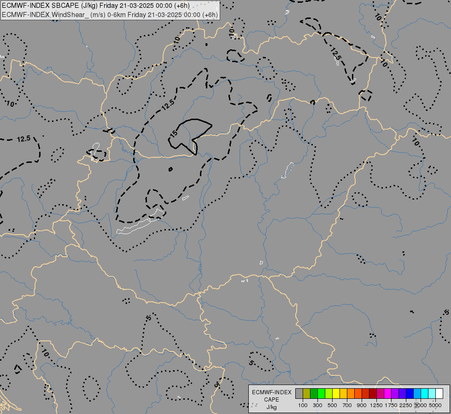This screenshot has height=414, width=451.
Task: Click the white swatch at legend end
Action: click(439, 393)
